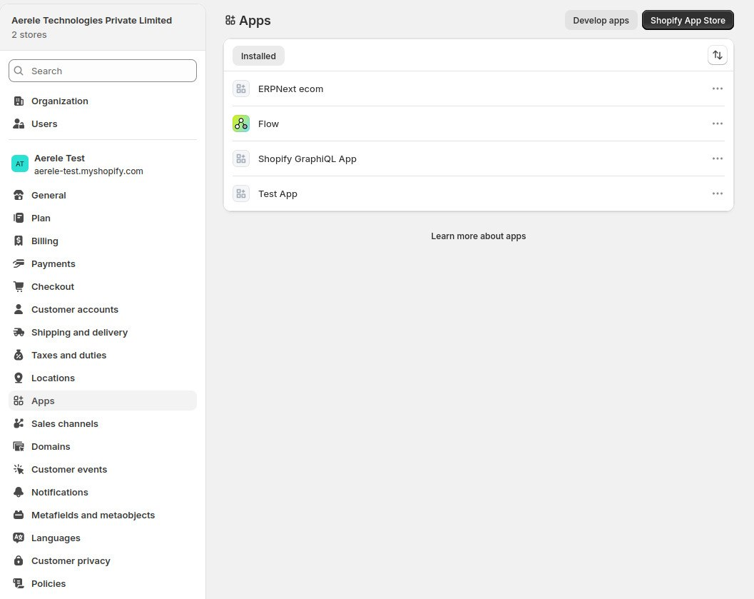Open the Apps sidebar item
The image size is (754, 599).
click(103, 401)
